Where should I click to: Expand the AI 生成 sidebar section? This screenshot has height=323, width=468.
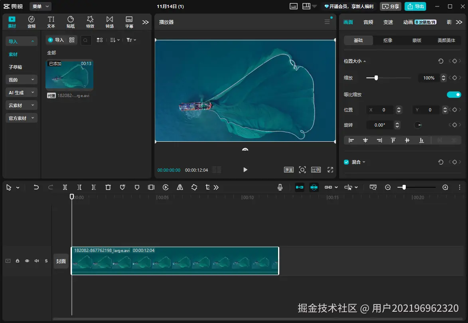point(21,93)
